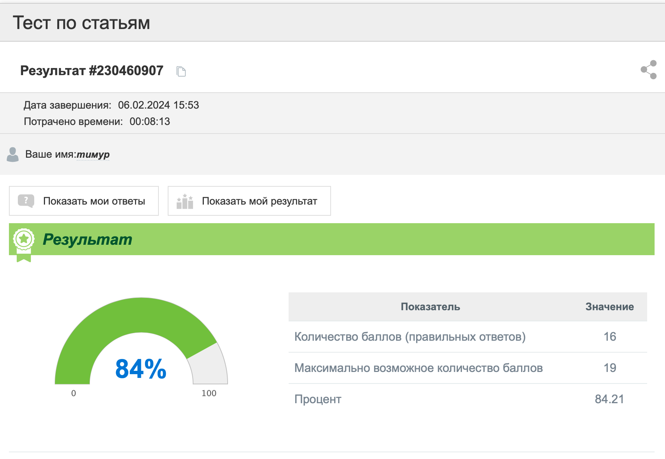Image resolution: width=665 pixels, height=459 pixels.
Task: Select the Потрачено времени label
Action: point(73,122)
